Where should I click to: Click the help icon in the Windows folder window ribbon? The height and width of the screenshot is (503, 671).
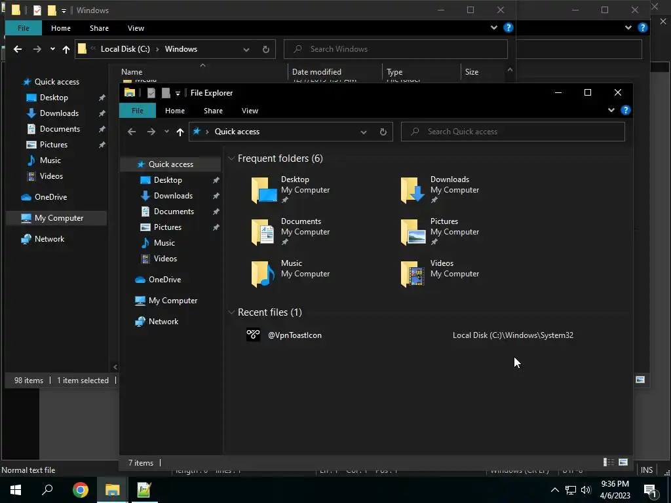click(508, 28)
